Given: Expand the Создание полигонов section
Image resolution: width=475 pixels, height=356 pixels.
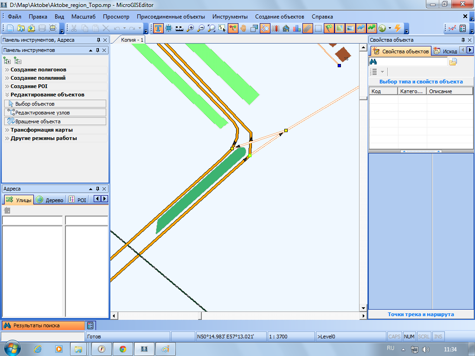Looking at the screenshot, I should 38,70.
